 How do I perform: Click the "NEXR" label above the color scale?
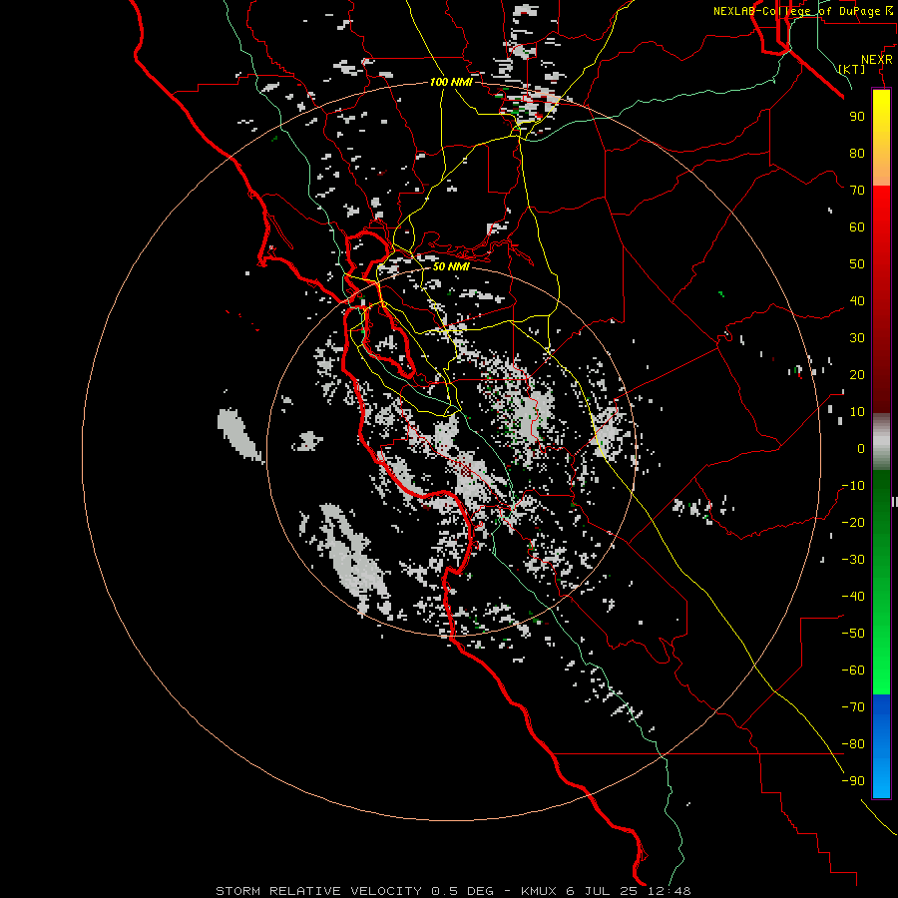pos(876,60)
